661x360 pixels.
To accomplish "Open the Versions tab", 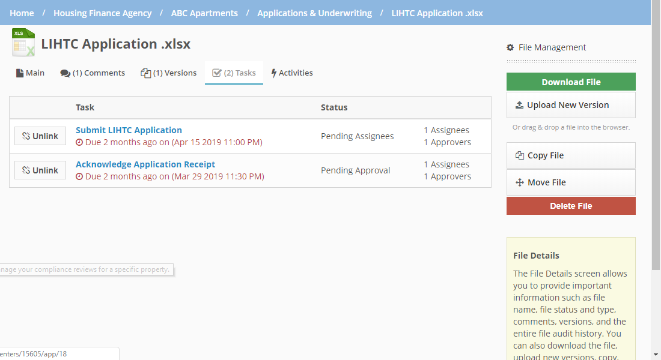I will (169, 73).
